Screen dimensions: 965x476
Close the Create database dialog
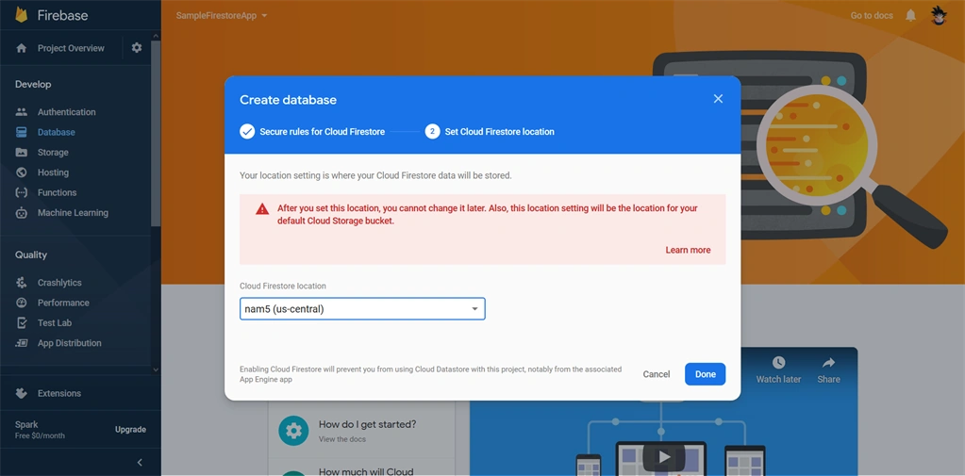pyautogui.click(x=718, y=99)
